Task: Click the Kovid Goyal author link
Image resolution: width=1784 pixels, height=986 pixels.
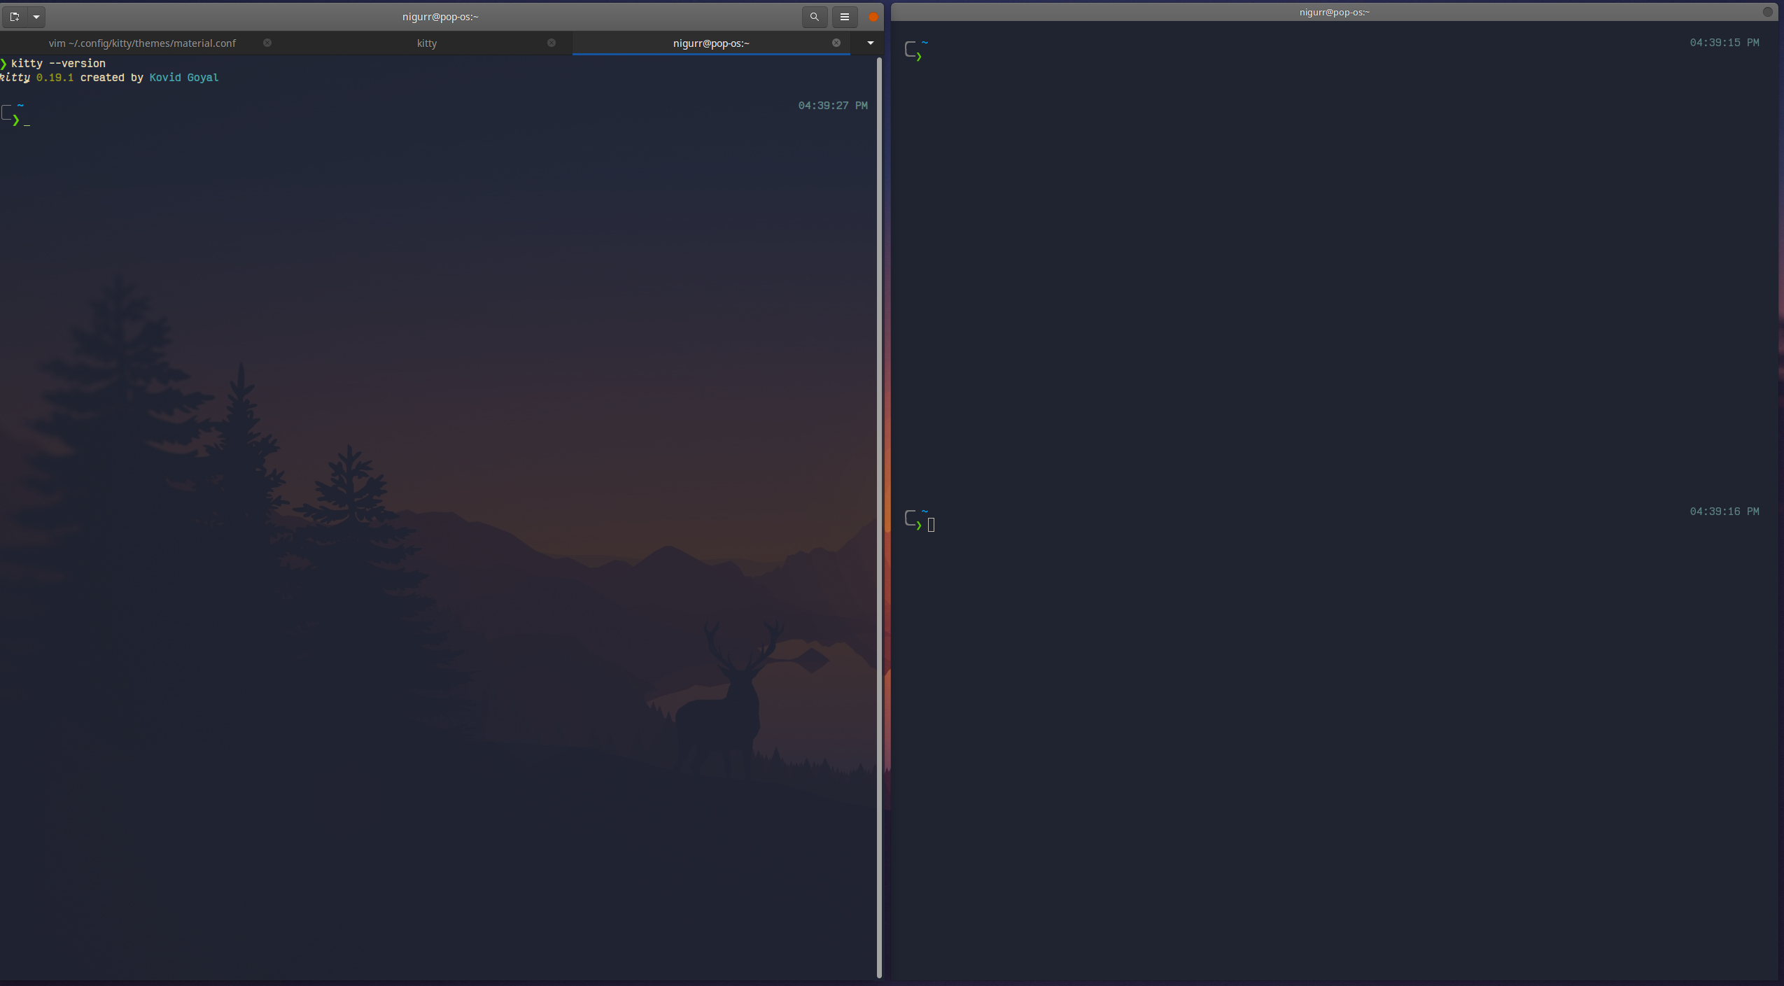Action: pos(183,78)
